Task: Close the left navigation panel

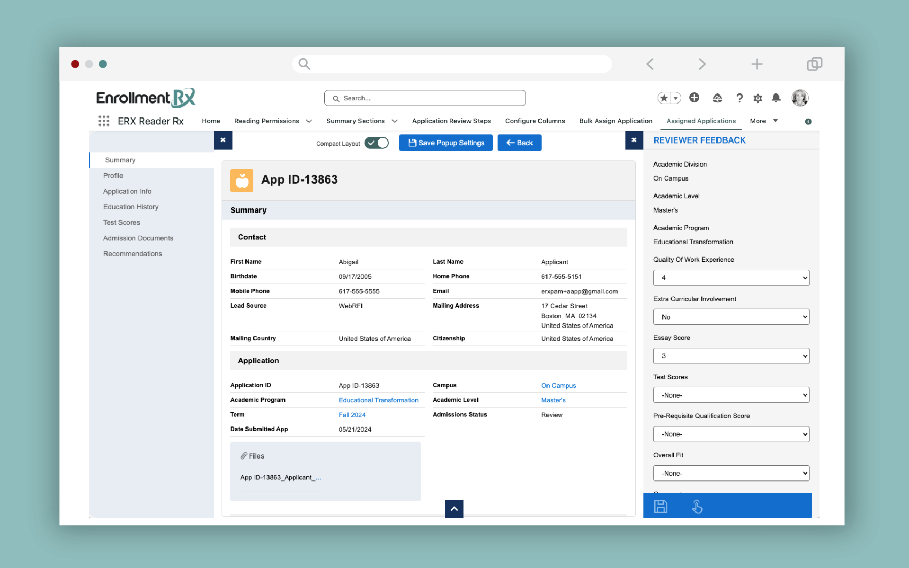Action: [223, 140]
